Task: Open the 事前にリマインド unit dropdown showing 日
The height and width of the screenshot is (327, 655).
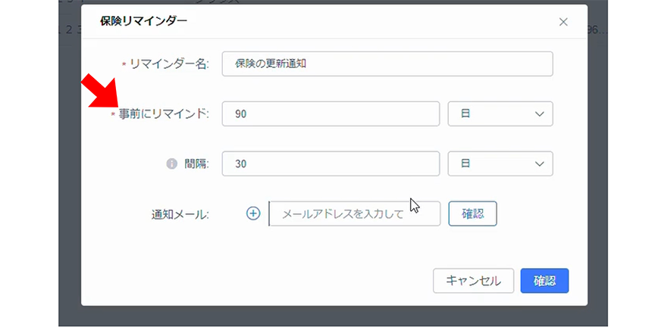Action: point(500,114)
